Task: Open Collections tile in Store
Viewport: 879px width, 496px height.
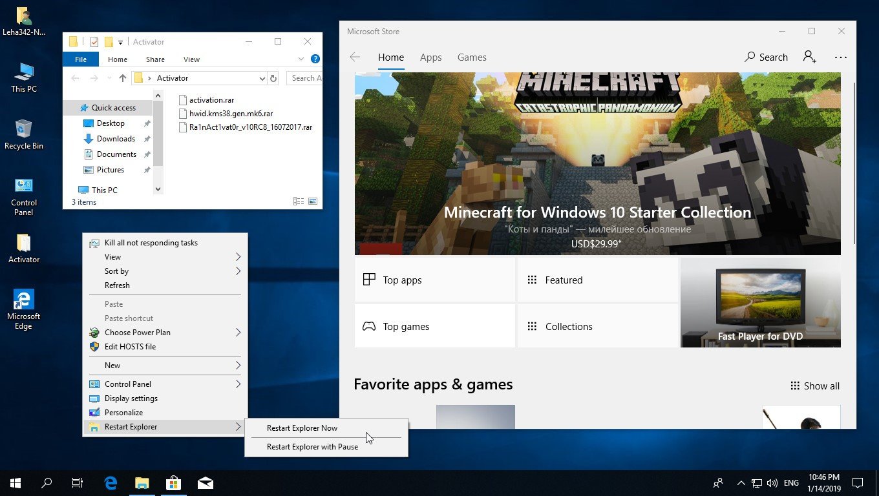Action: [x=598, y=327]
